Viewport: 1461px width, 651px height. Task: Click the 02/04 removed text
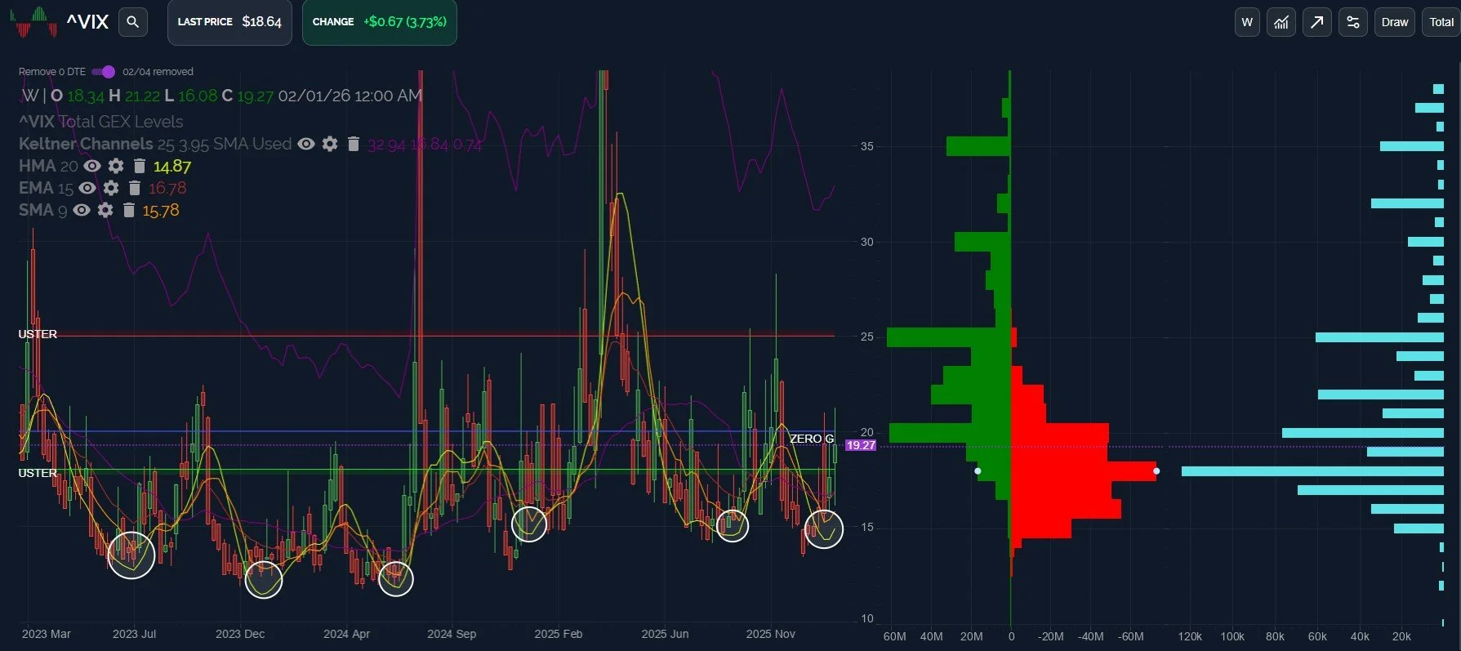(x=158, y=72)
